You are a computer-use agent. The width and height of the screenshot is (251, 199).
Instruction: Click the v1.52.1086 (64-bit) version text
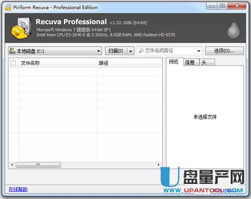tap(129, 23)
